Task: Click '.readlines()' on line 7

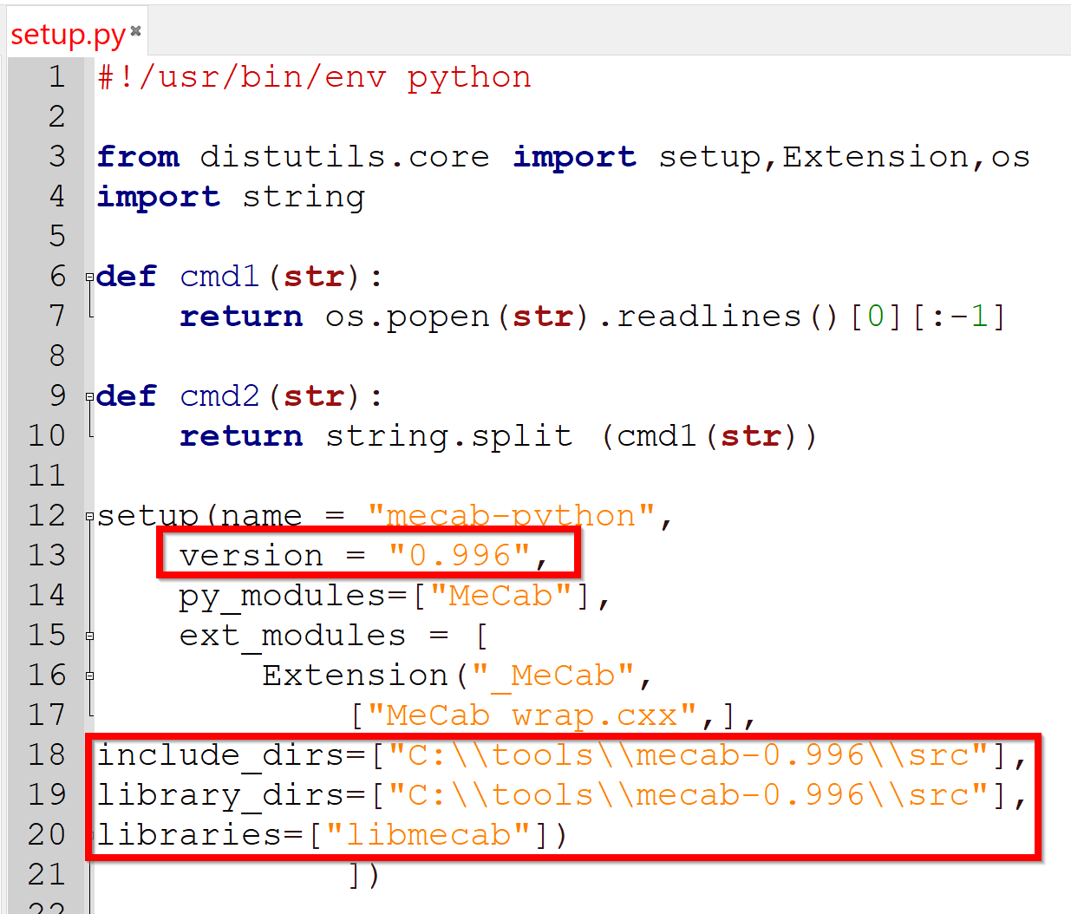Action: pos(719,317)
